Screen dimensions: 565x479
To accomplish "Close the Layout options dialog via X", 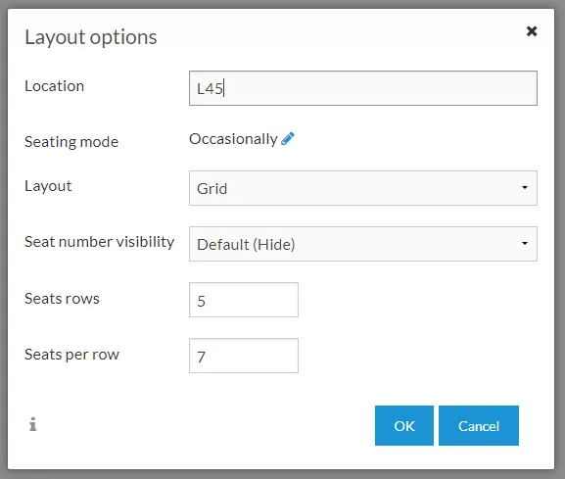I will pyautogui.click(x=532, y=31).
